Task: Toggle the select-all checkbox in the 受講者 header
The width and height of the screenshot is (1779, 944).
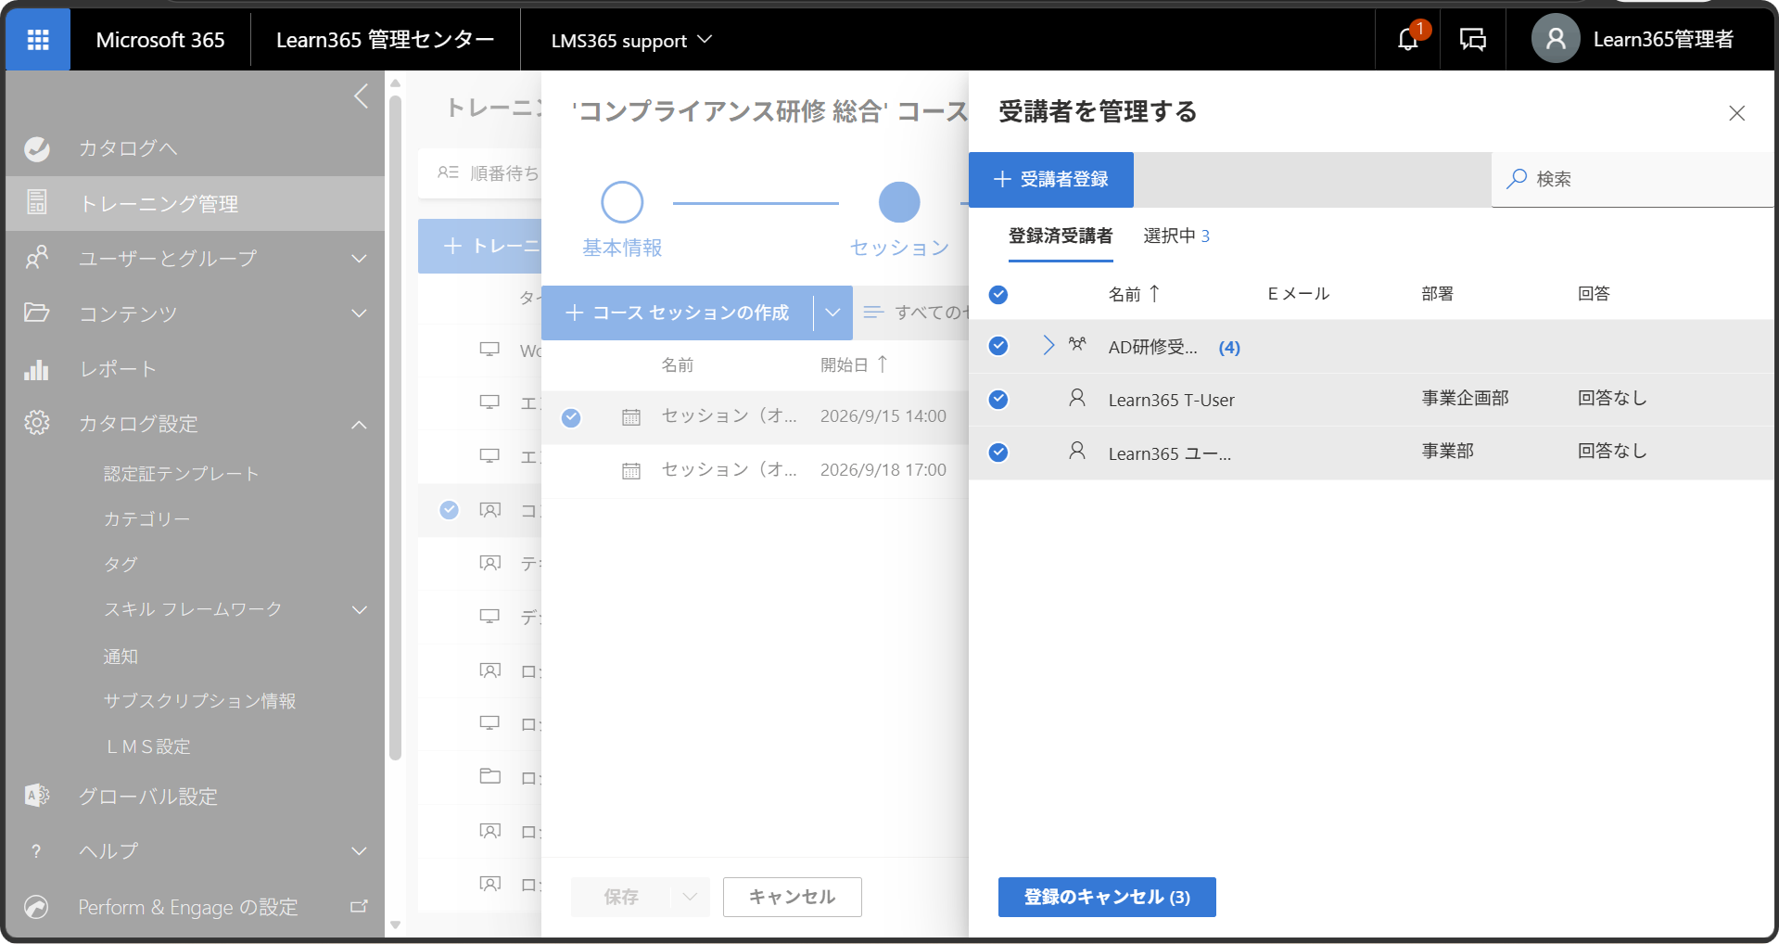Action: [998, 295]
